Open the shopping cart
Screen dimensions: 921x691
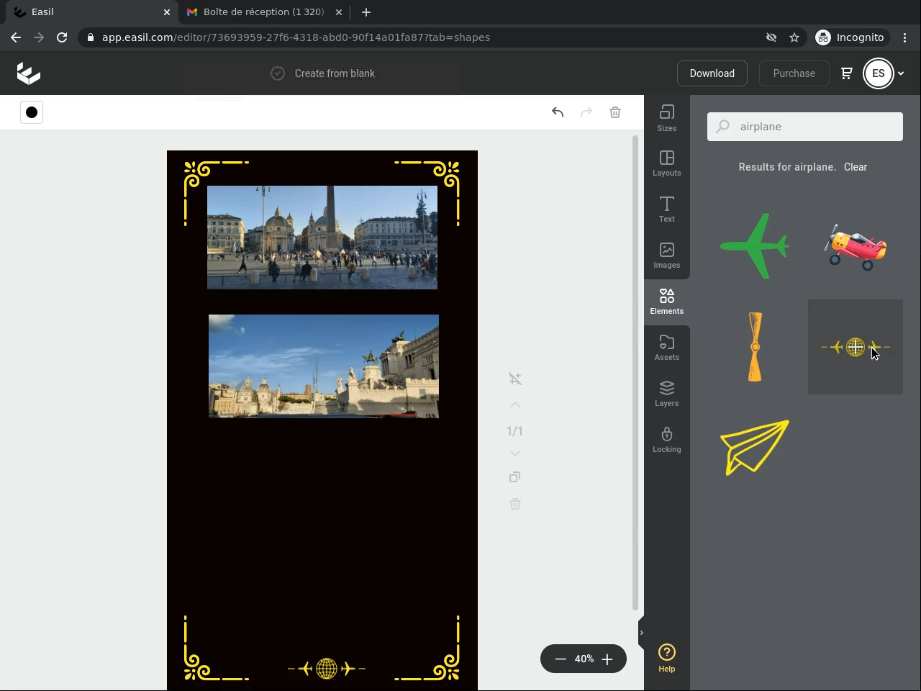847,73
